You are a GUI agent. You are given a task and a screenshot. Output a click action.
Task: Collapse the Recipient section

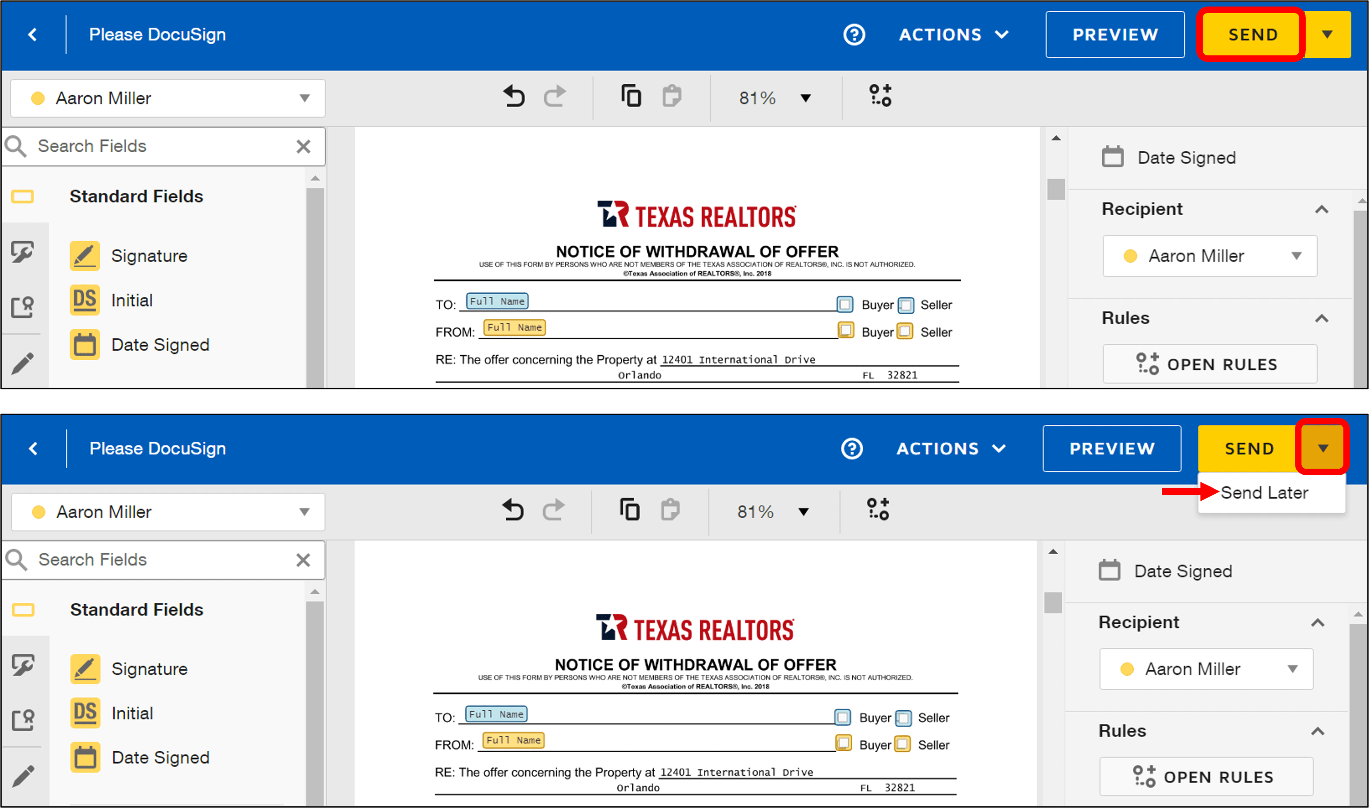[1321, 209]
